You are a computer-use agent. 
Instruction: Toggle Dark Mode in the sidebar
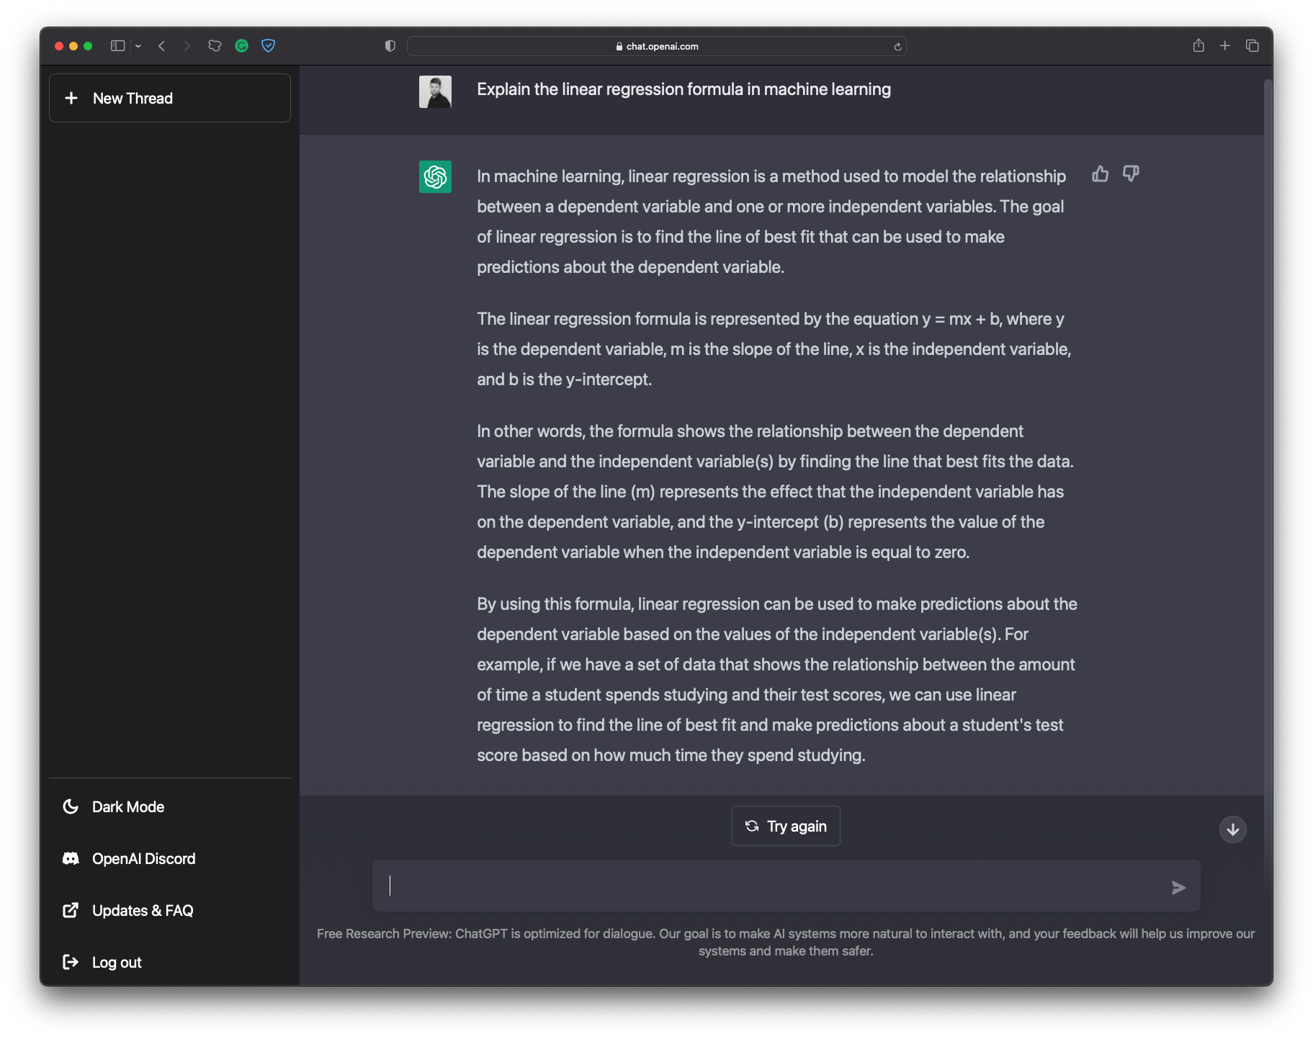(x=128, y=807)
